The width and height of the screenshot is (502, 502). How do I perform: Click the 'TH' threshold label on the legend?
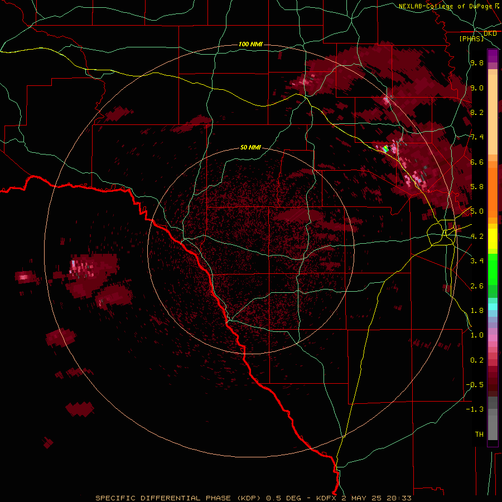479,435
